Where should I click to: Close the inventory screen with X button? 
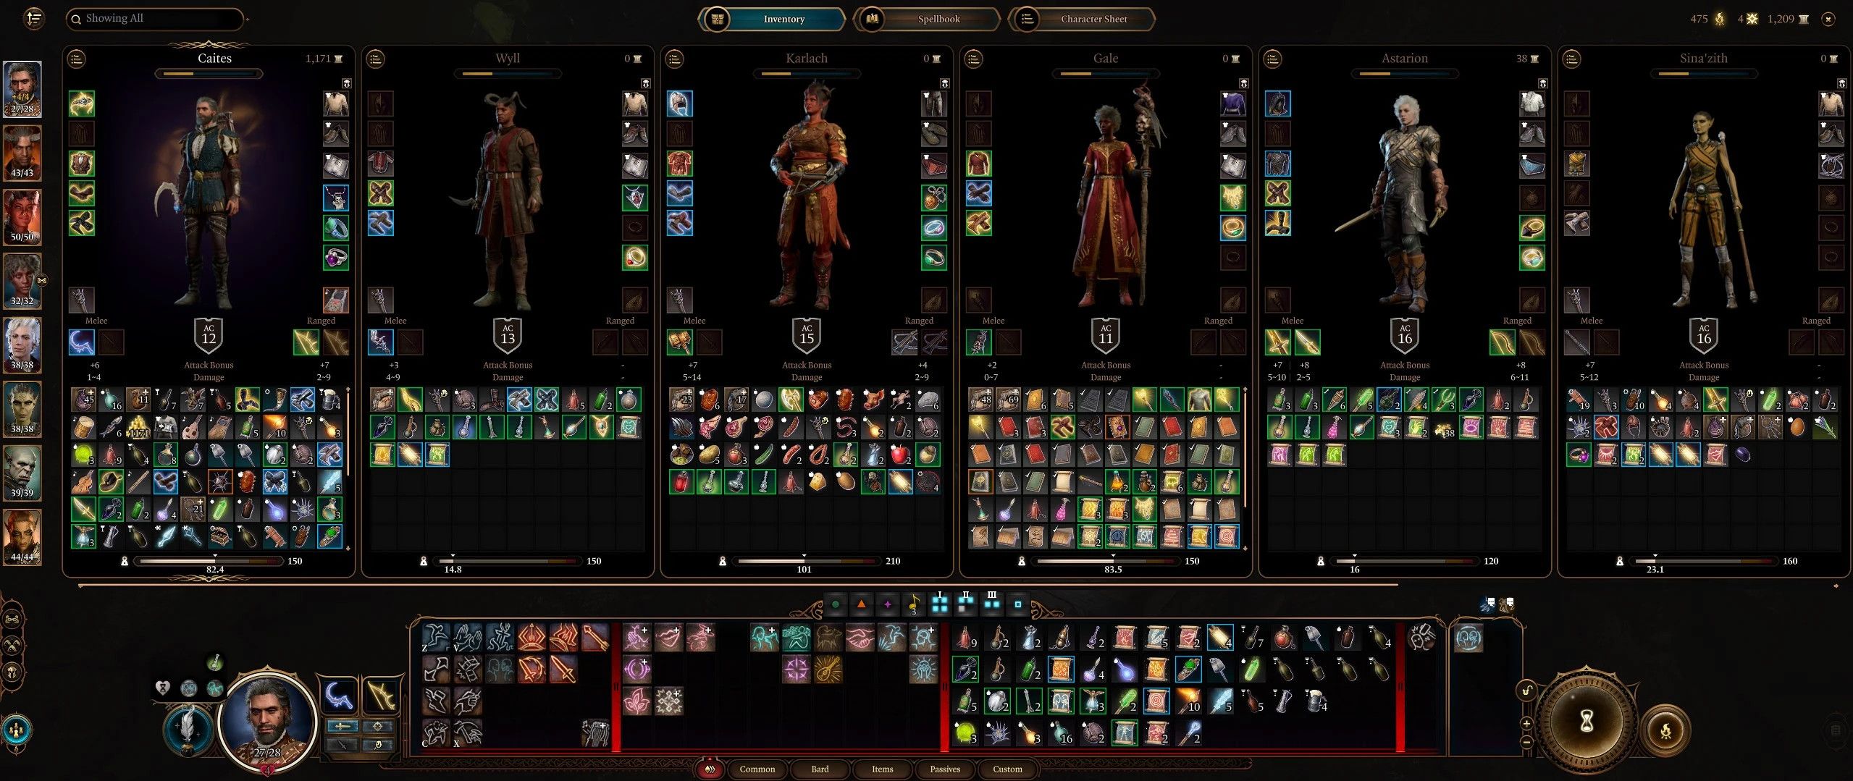coord(1829,20)
